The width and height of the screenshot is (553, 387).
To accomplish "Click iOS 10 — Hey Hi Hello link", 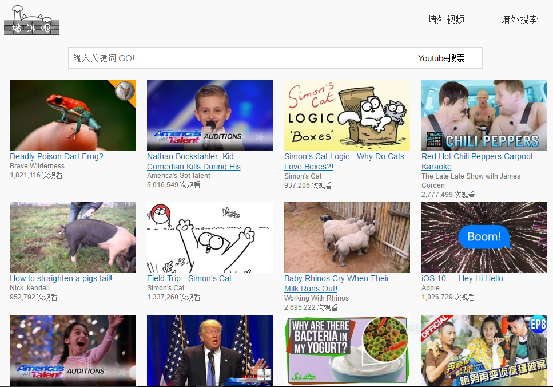I will [x=462, y=278].
